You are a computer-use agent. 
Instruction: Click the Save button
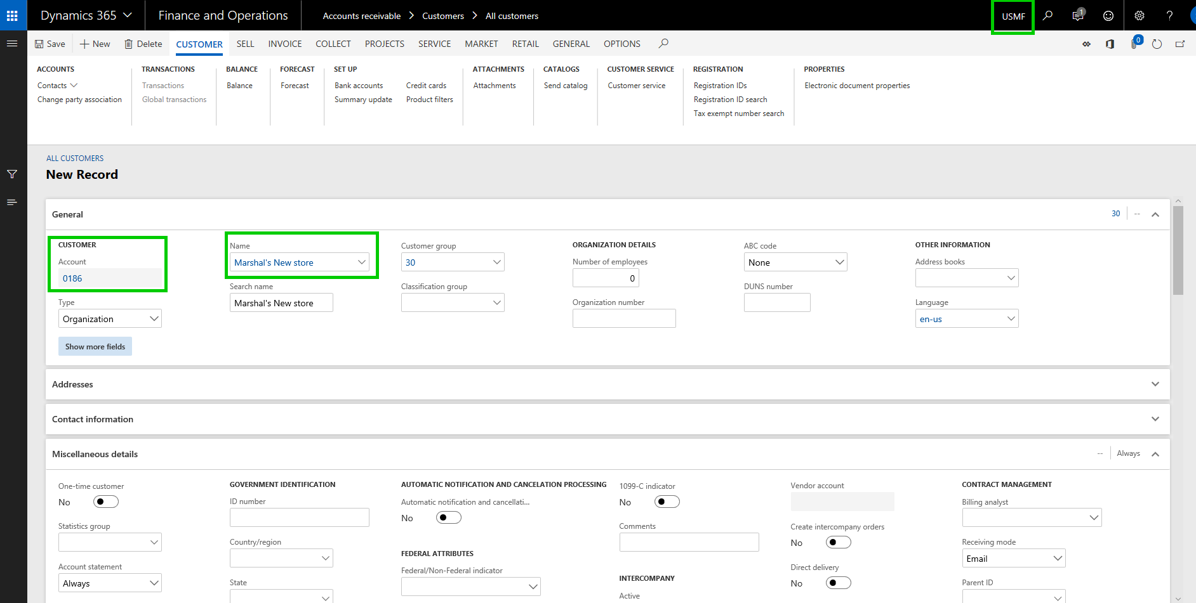click(50, 44)
